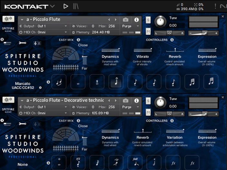Select the legato articulation with two slurred notes
227x170 pixels.
click(x=59, y=82)
